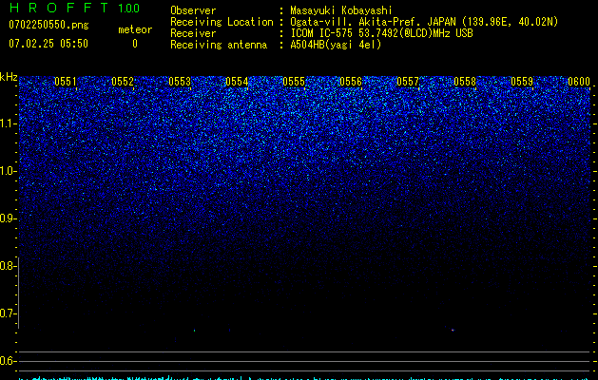Click the 0555 time marker
The height and width of the screenshot is (380, 598).
[x=294, y=82]
